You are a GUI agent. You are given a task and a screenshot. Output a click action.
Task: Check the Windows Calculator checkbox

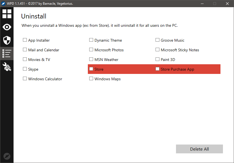25,79
